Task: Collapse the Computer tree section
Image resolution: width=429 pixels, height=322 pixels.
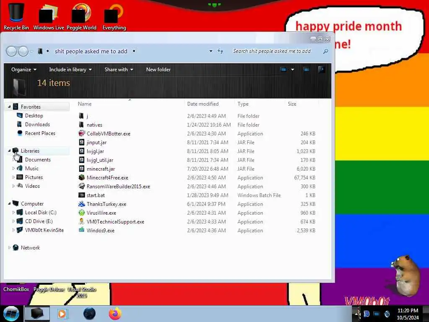Action: point(9,203)
